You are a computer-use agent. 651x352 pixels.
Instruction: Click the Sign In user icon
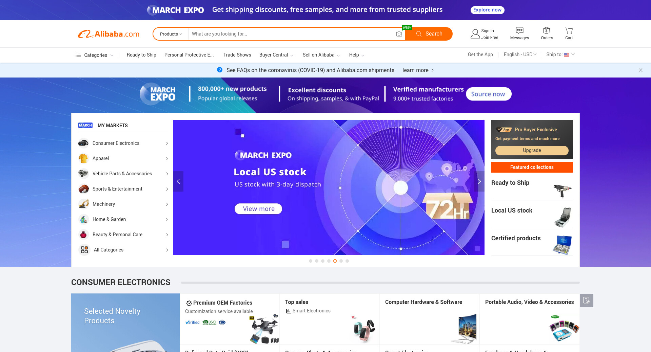coord(475,34)
